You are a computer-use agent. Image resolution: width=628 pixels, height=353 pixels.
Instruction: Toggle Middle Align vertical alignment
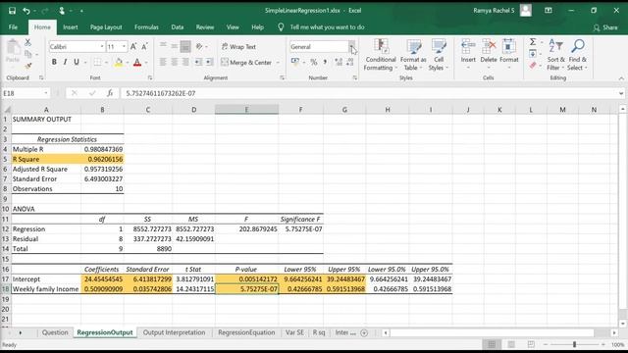click(175, 47)
